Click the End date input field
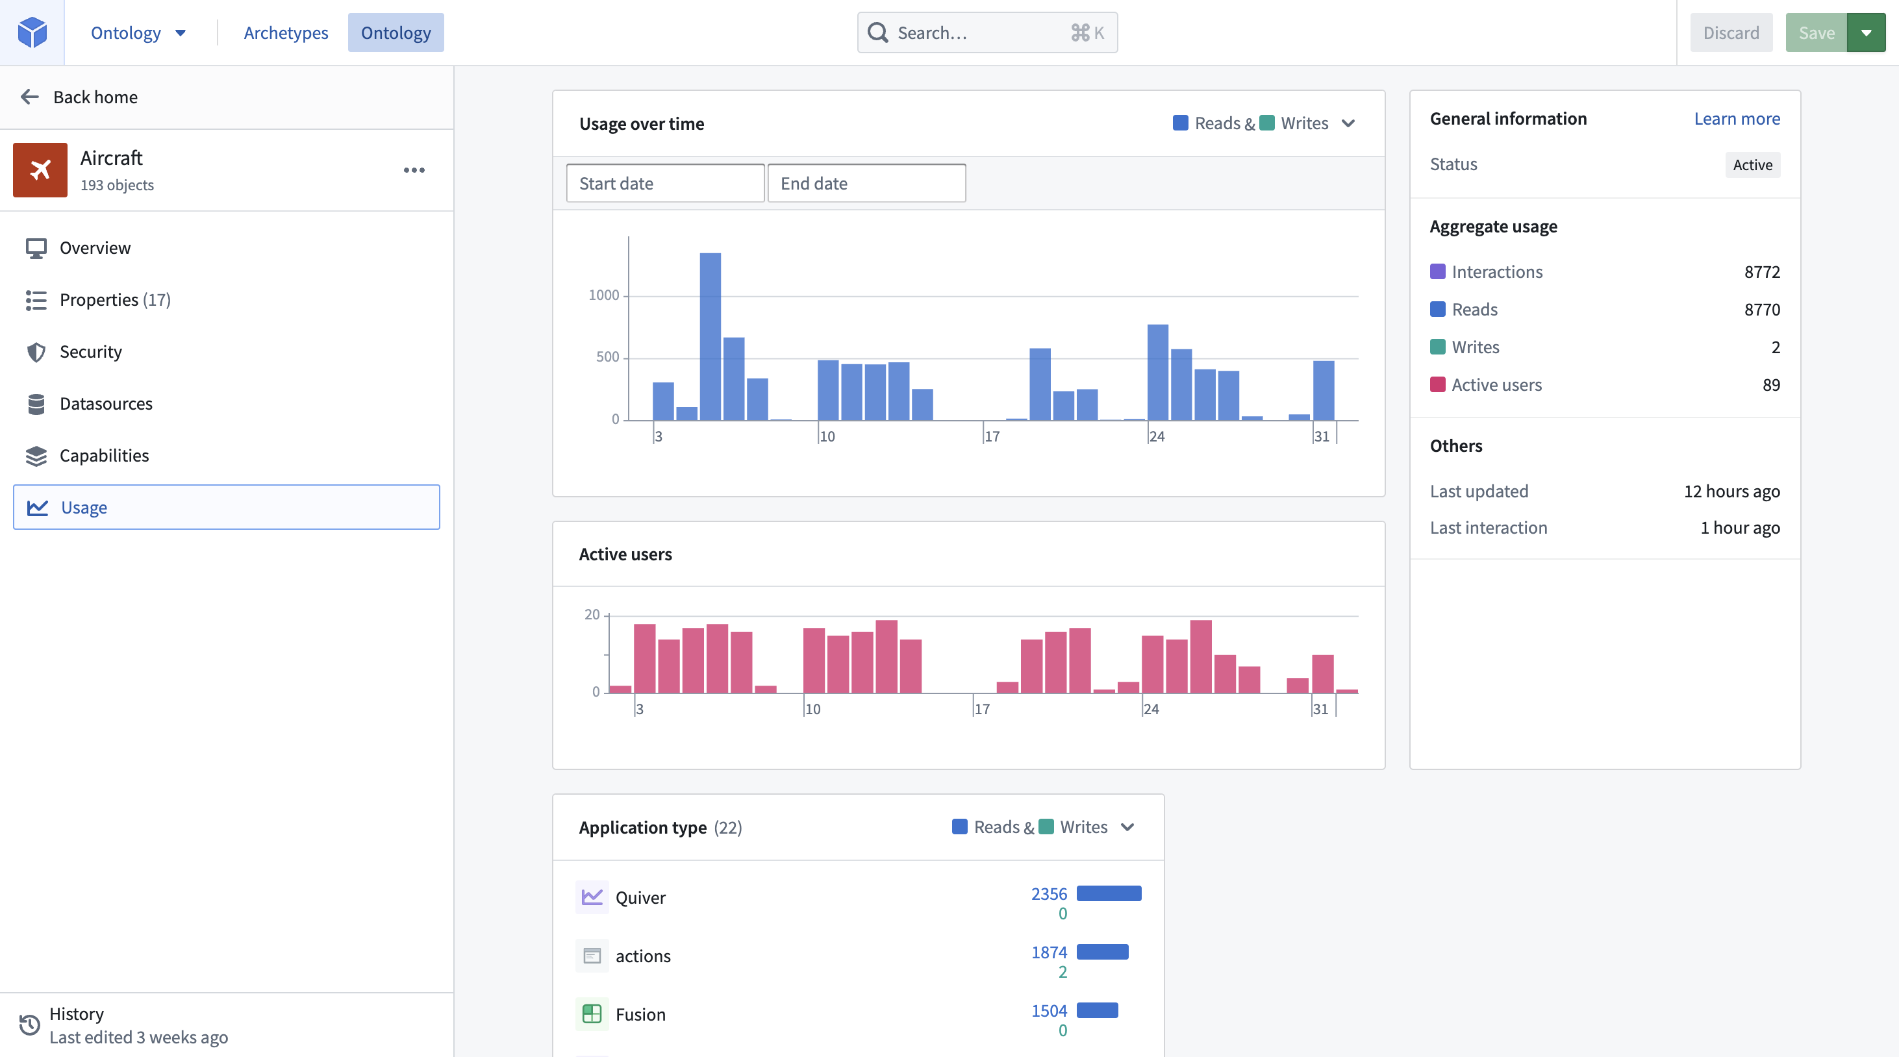1899x1057 pixels. click(x=866, y=183)
